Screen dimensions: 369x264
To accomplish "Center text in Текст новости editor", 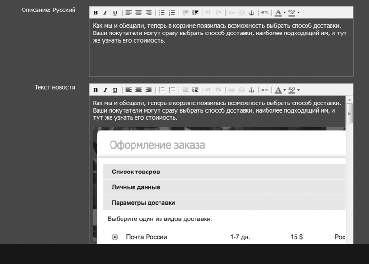I will (x=138, y=90).
